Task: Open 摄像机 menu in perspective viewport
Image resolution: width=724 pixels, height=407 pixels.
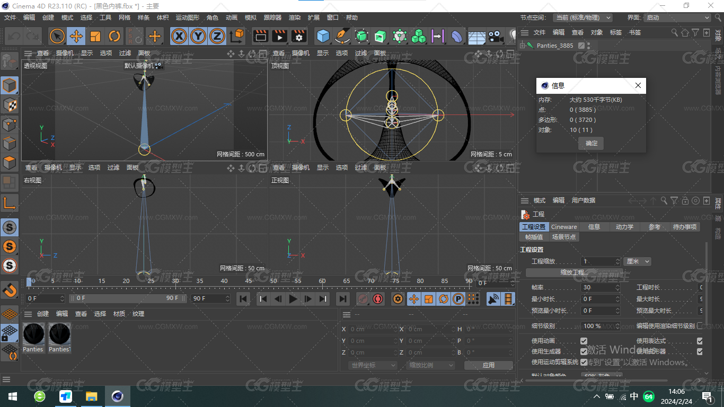Action: 65,53
